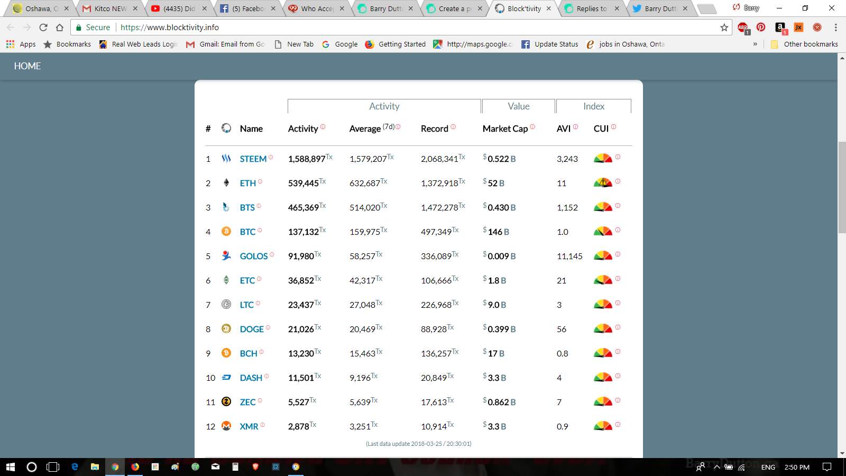Click the ETH coin logo icon
Viewport: 846px width, 476px height.
[x=226, y=182]
